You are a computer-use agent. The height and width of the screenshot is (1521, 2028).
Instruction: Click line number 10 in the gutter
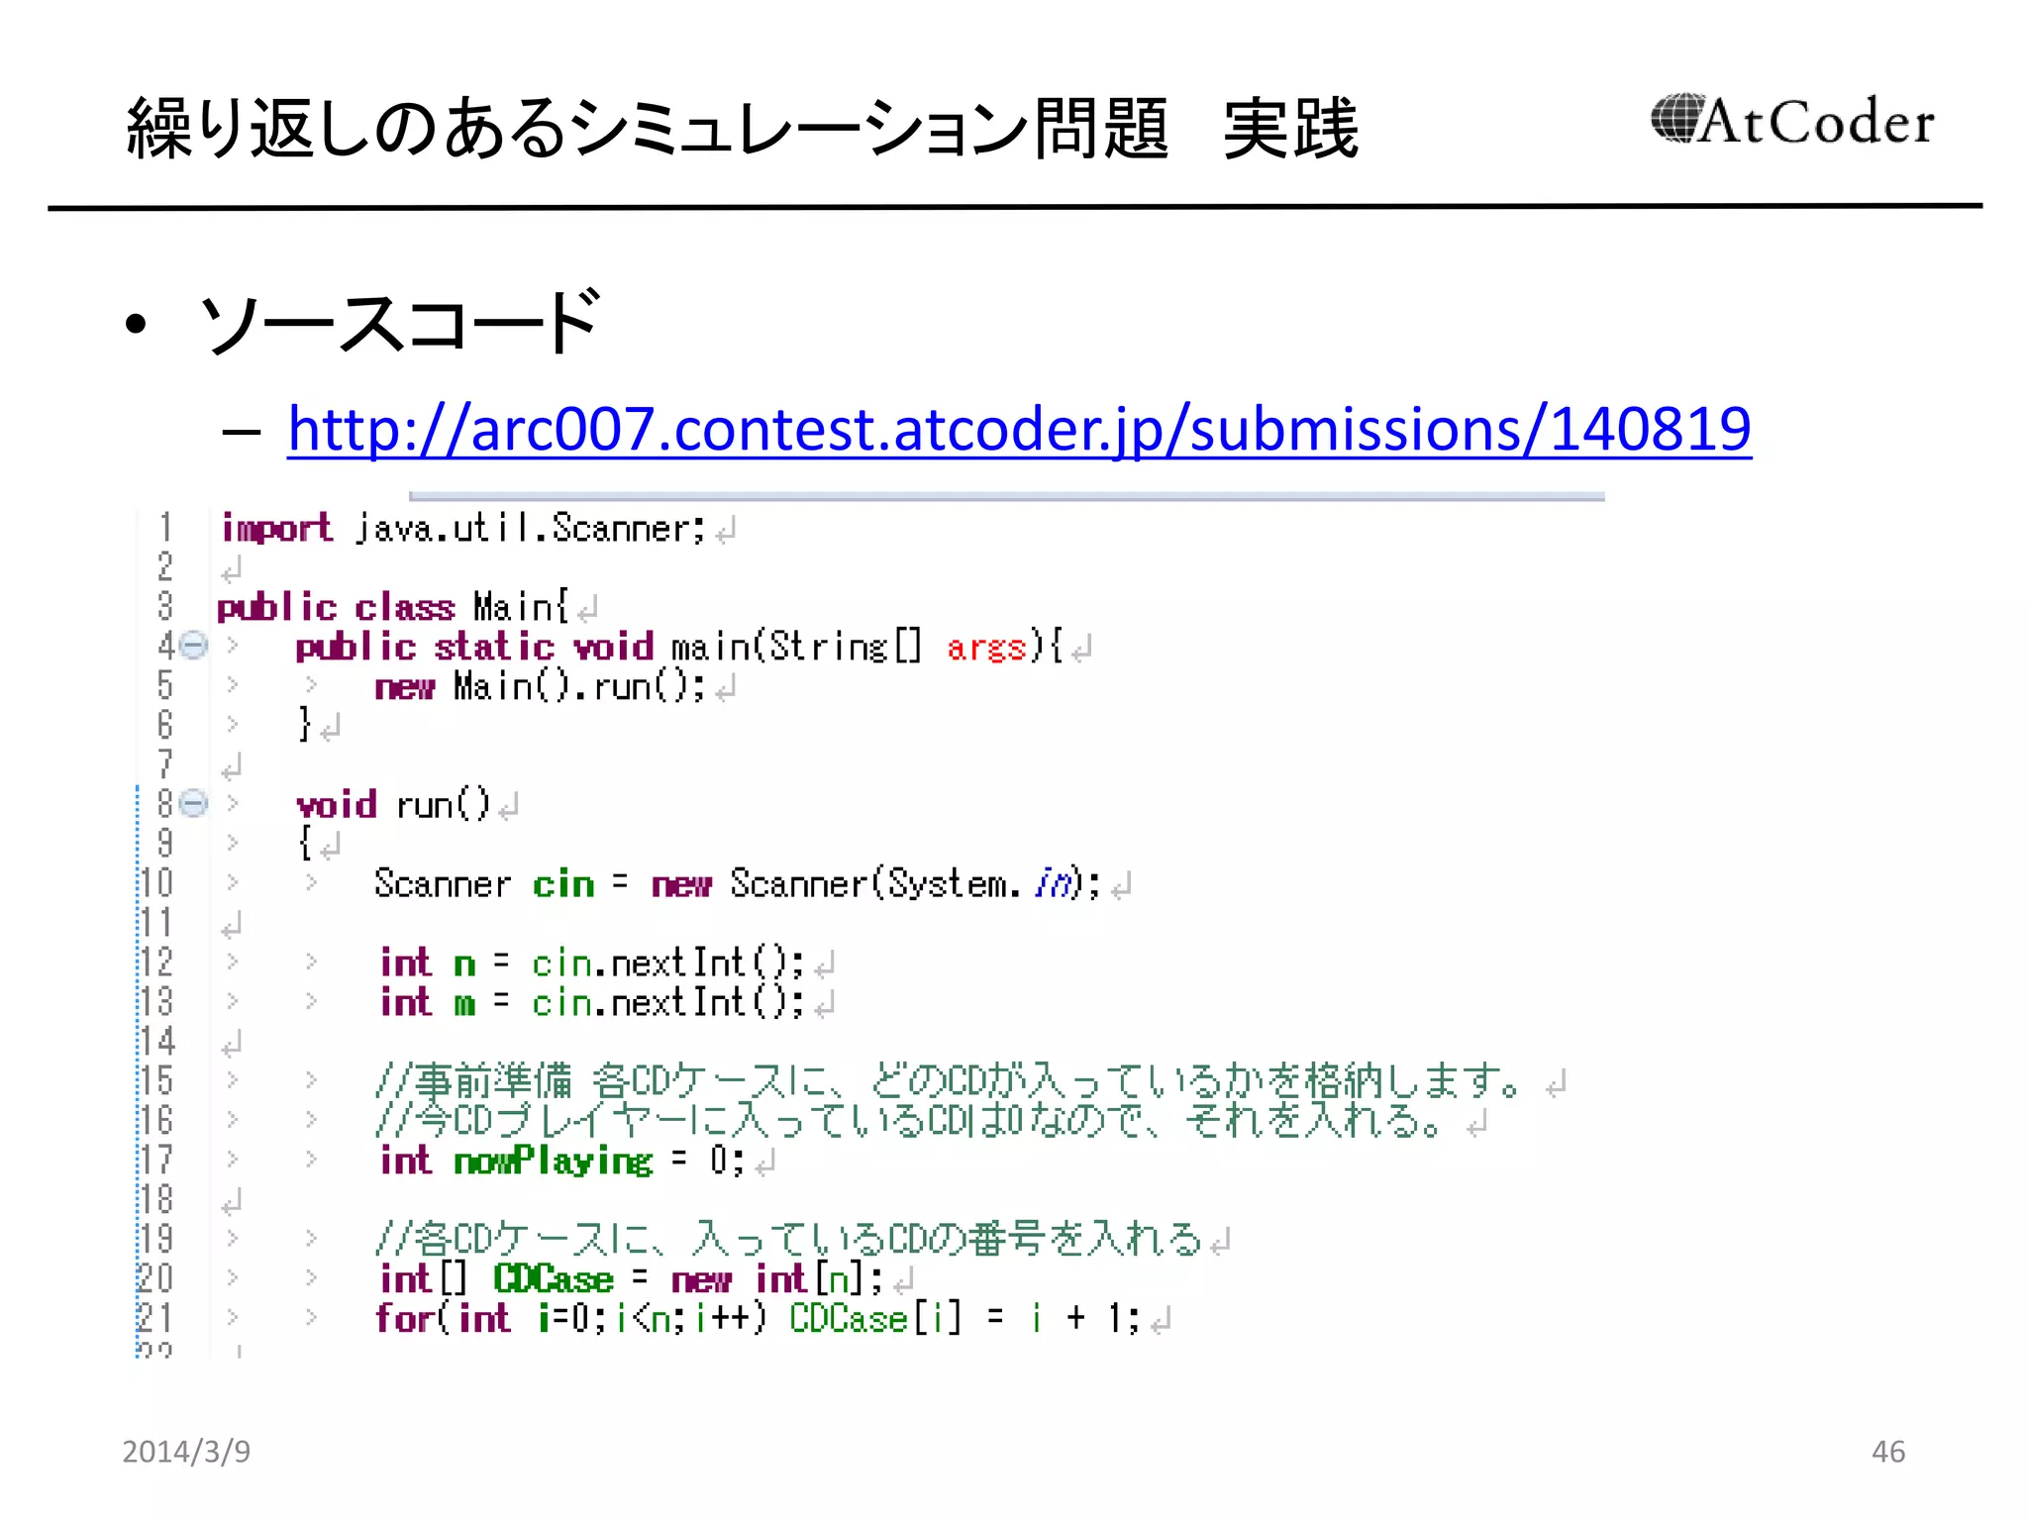[x=155, y=883]
